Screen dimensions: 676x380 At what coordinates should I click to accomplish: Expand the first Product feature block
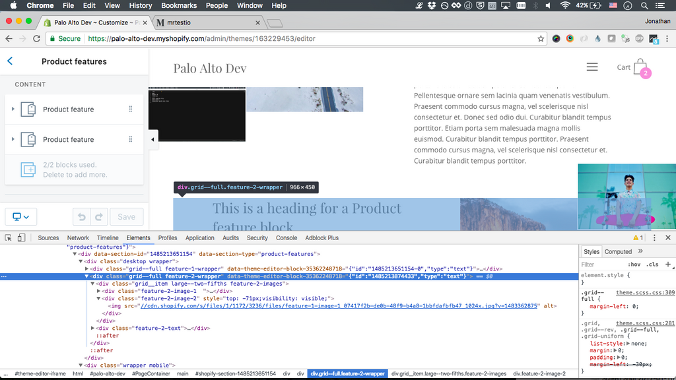[13, 110]
